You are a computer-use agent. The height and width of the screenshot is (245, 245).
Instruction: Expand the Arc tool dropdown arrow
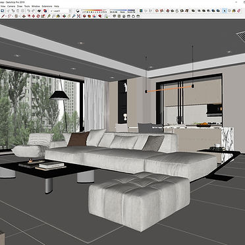(13, 16)
